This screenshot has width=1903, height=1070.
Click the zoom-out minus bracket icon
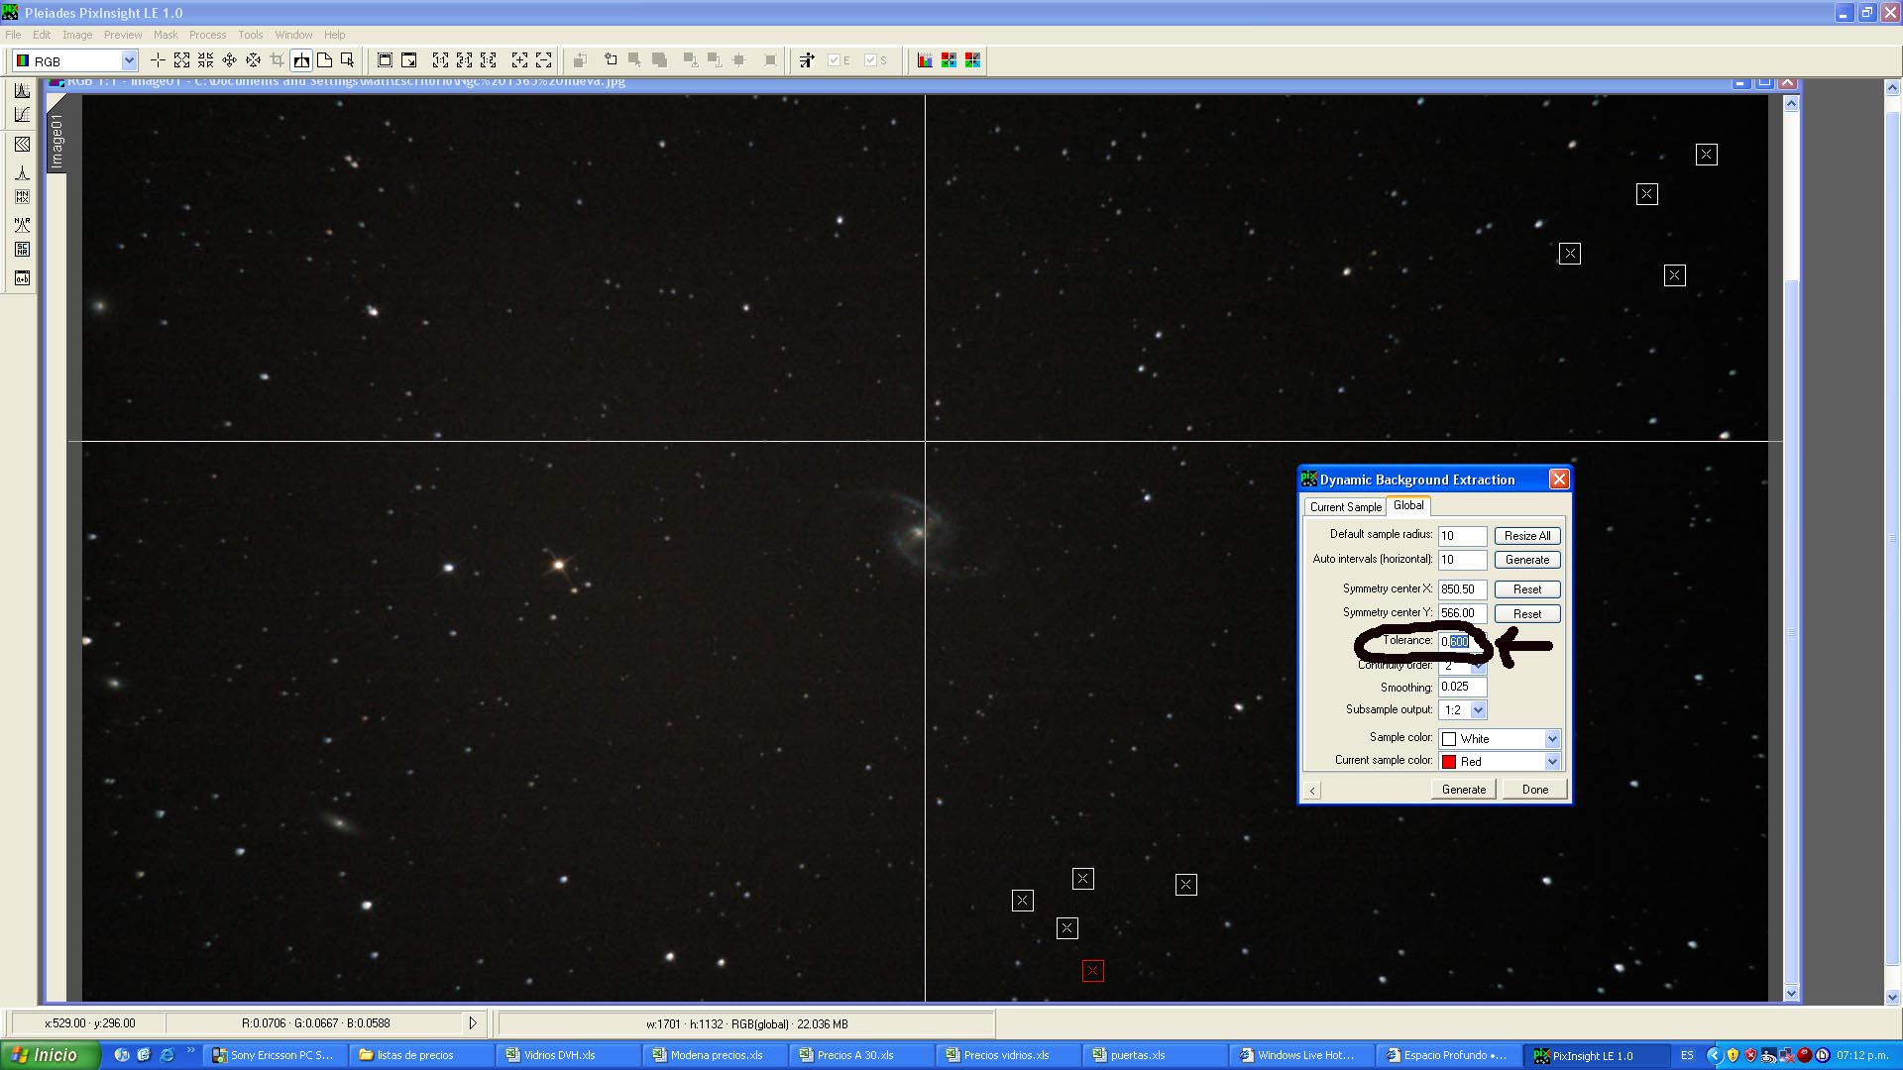543,60
